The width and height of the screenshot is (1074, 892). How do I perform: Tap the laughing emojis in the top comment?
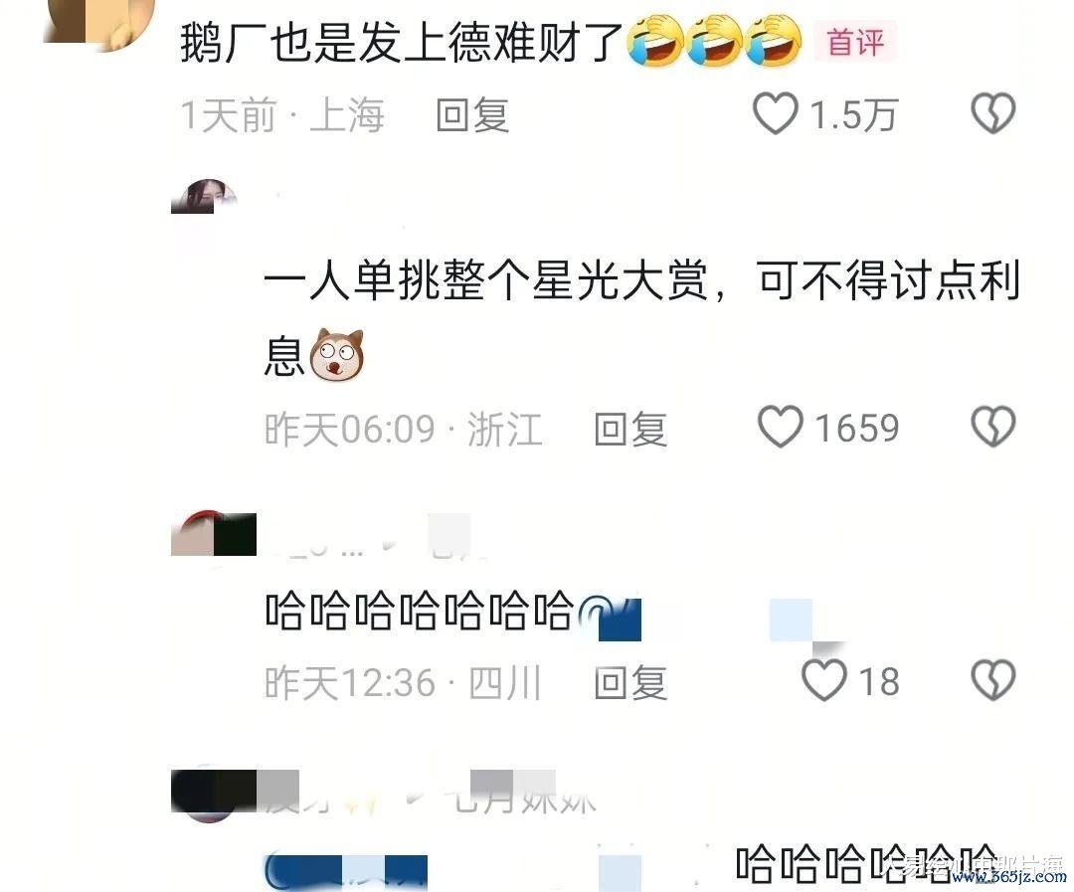tap(716, 41)
